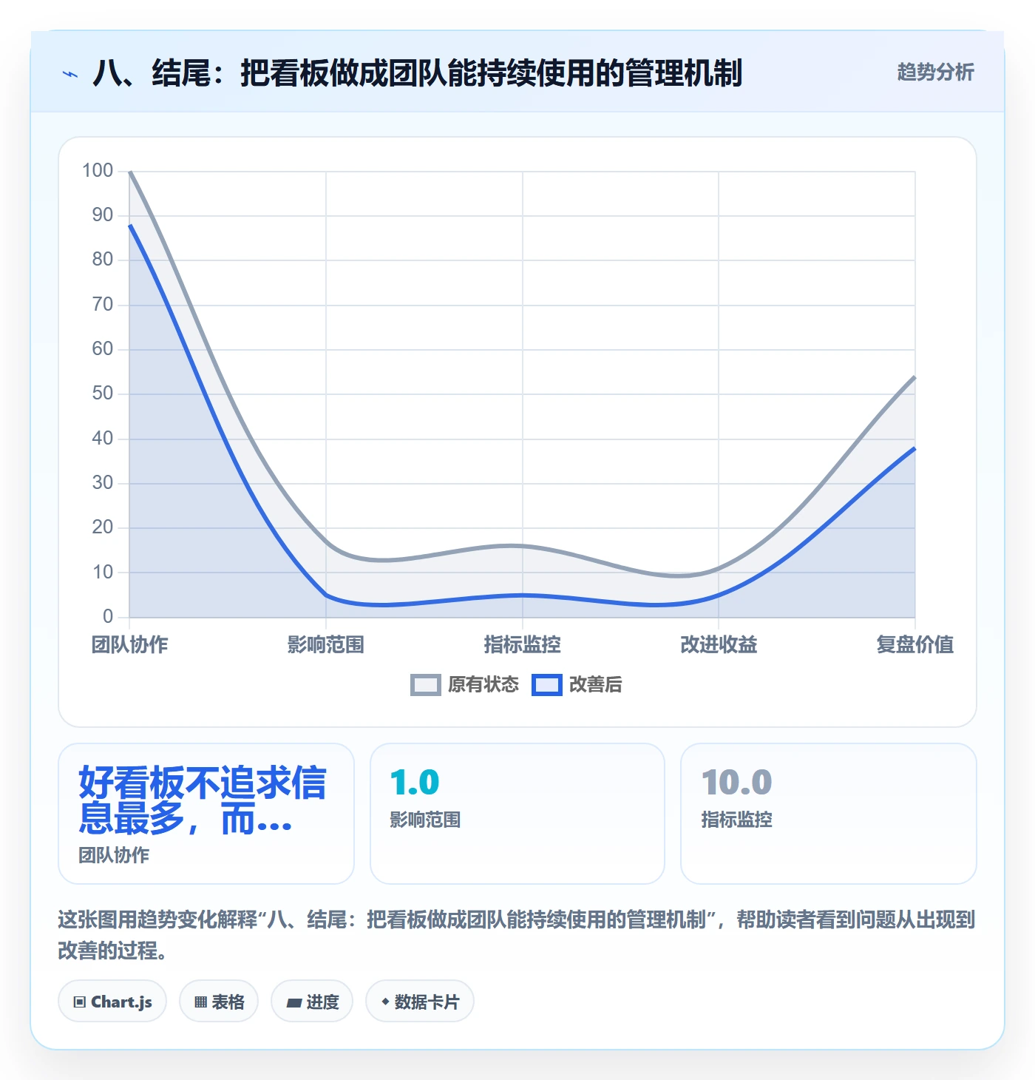Click the 影响范围 caption under 1.0

pos(426,820)
